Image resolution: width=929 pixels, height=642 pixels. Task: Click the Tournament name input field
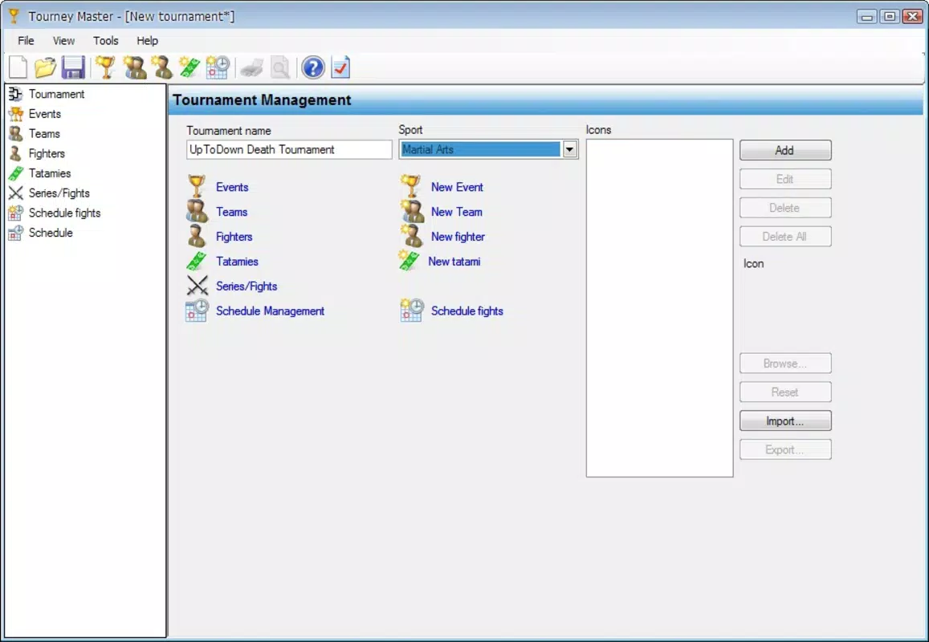tap(289, 150)
